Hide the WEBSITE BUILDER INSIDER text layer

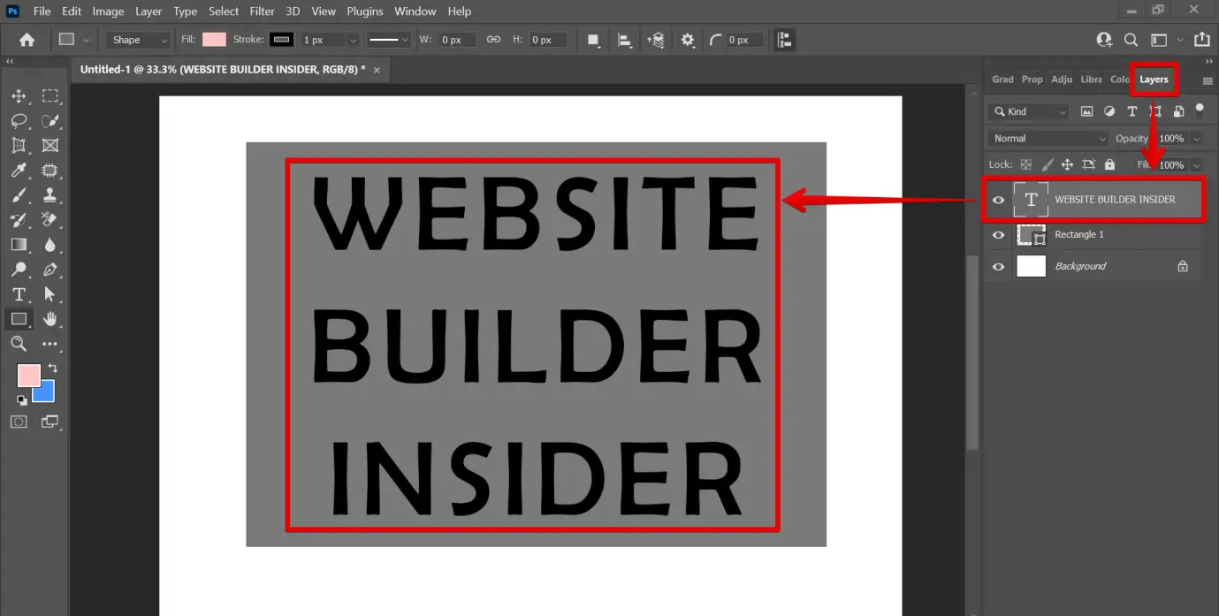(998, 199)
